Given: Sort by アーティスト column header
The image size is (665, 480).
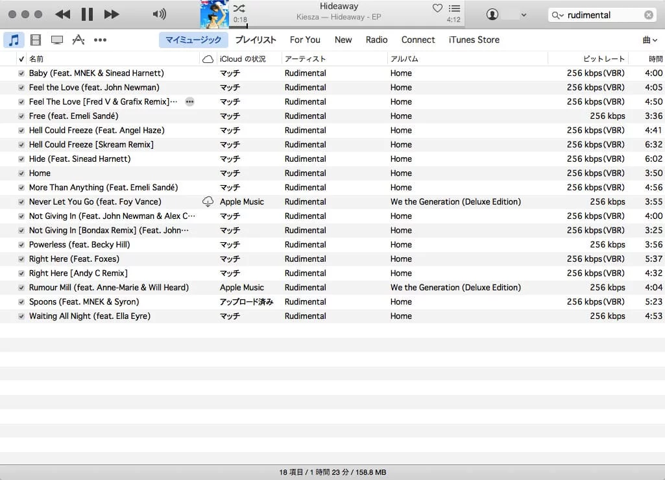Looking at the screenshot, I should (x=334, y=59).
